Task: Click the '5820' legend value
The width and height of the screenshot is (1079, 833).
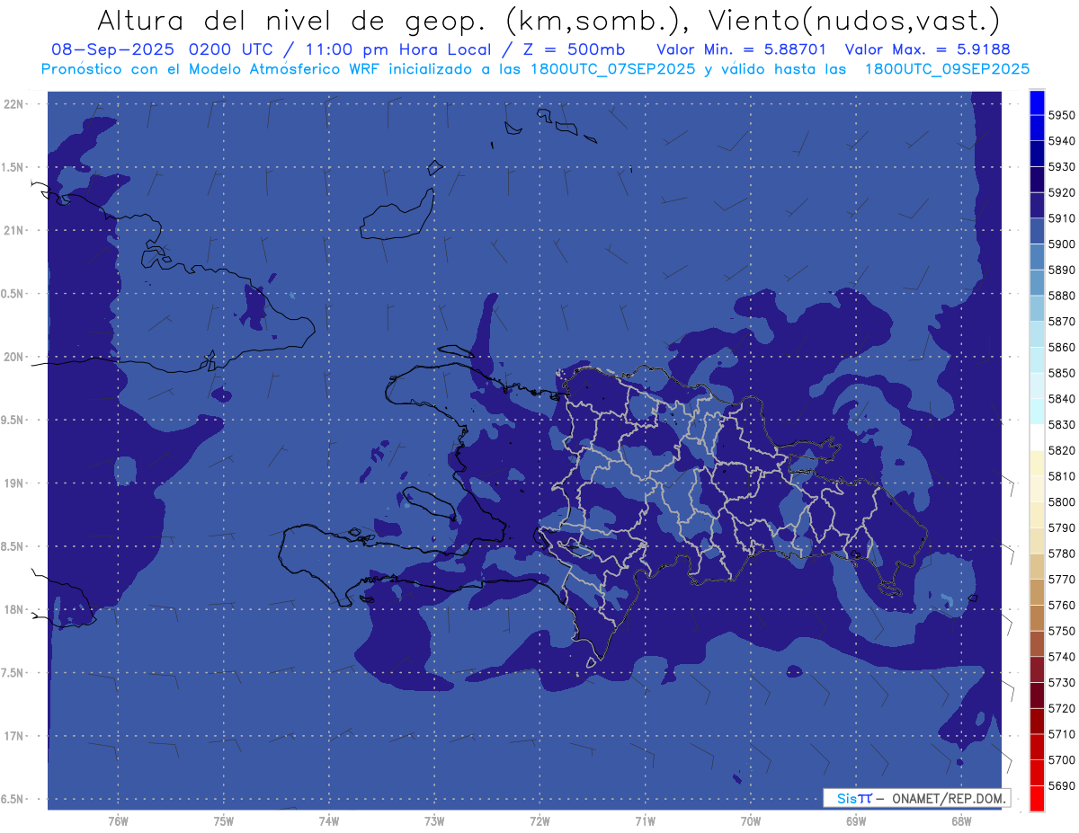Action: (x=1062, y=450)
